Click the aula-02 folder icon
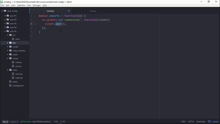 8,20
